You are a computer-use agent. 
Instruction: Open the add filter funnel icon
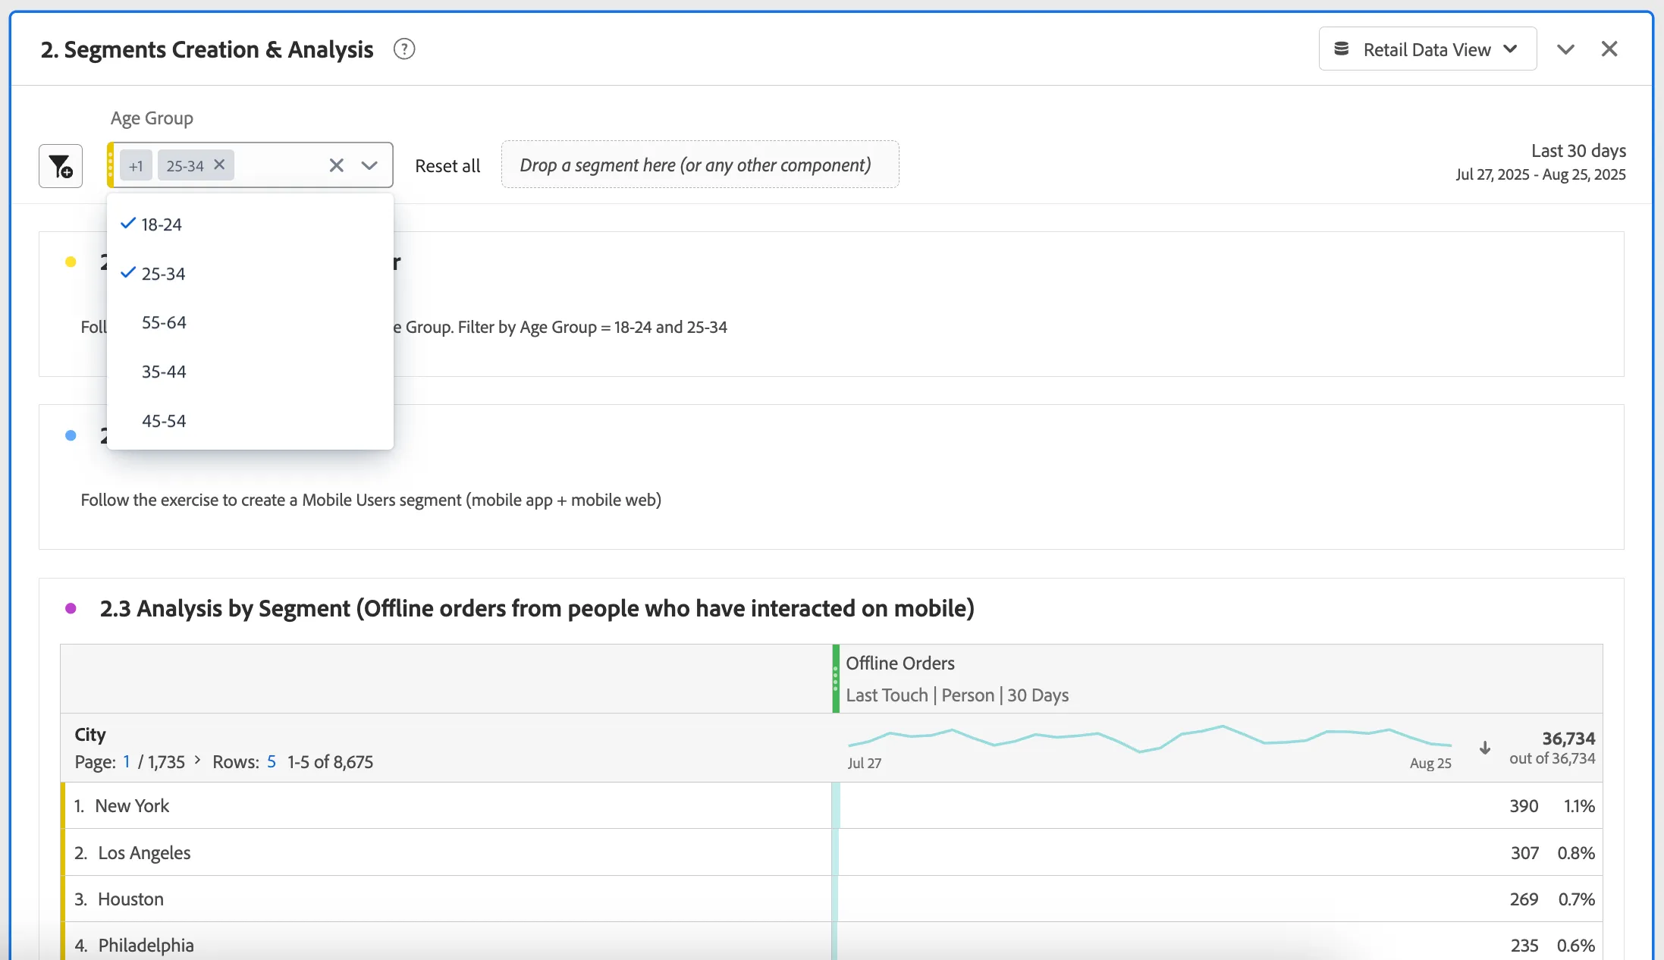pos(61,166)
